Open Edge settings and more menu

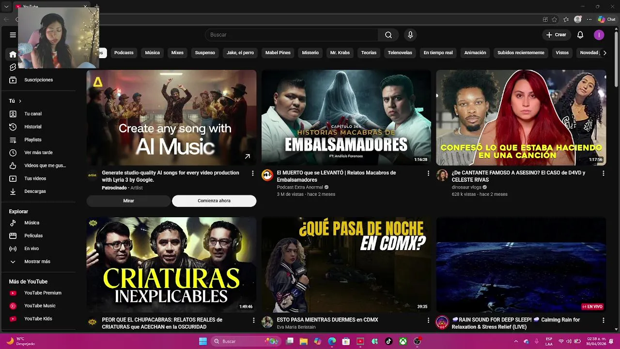point(589,19)
